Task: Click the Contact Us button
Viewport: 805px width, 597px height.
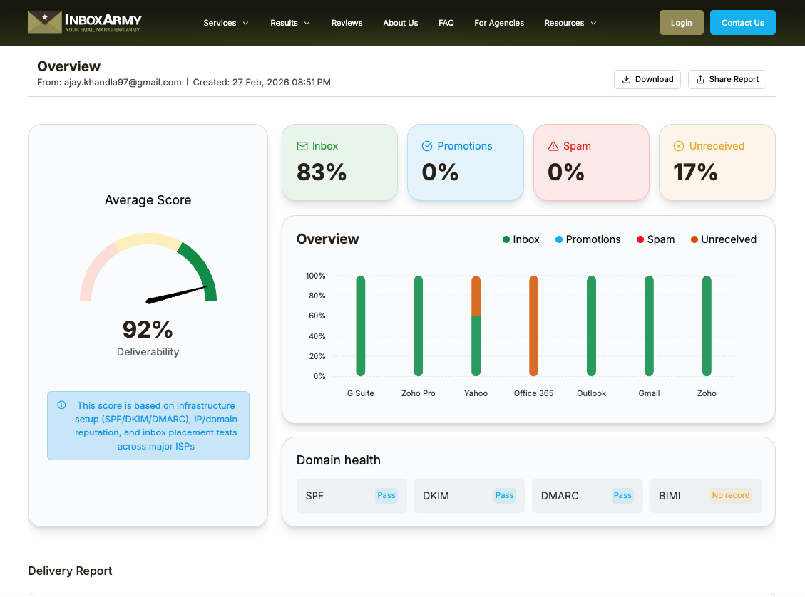Action: tap(742, 22)
